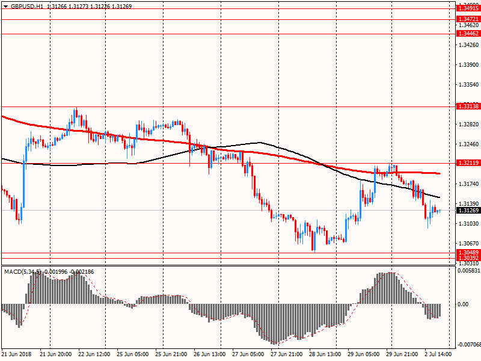
Task: Select the 1.34462 red price level label
Action: pos(468,34)
